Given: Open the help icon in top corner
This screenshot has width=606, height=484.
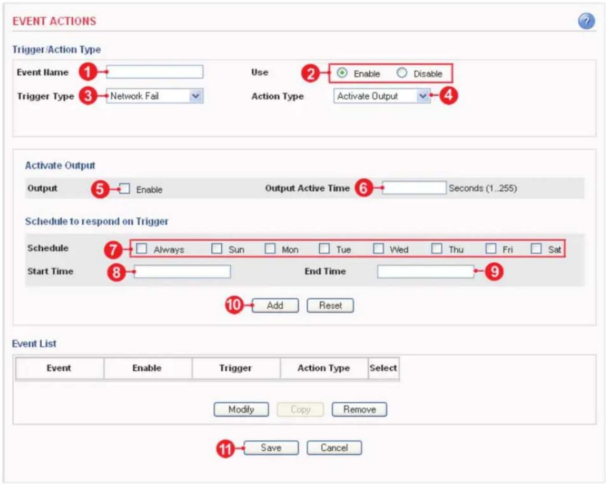Looking at the screenshot, I should click(586, 21).
